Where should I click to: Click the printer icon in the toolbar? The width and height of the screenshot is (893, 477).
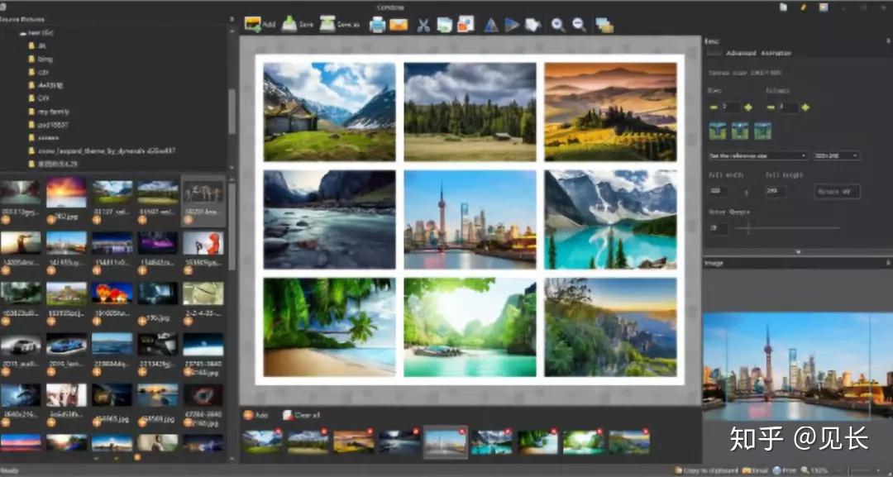377,25
